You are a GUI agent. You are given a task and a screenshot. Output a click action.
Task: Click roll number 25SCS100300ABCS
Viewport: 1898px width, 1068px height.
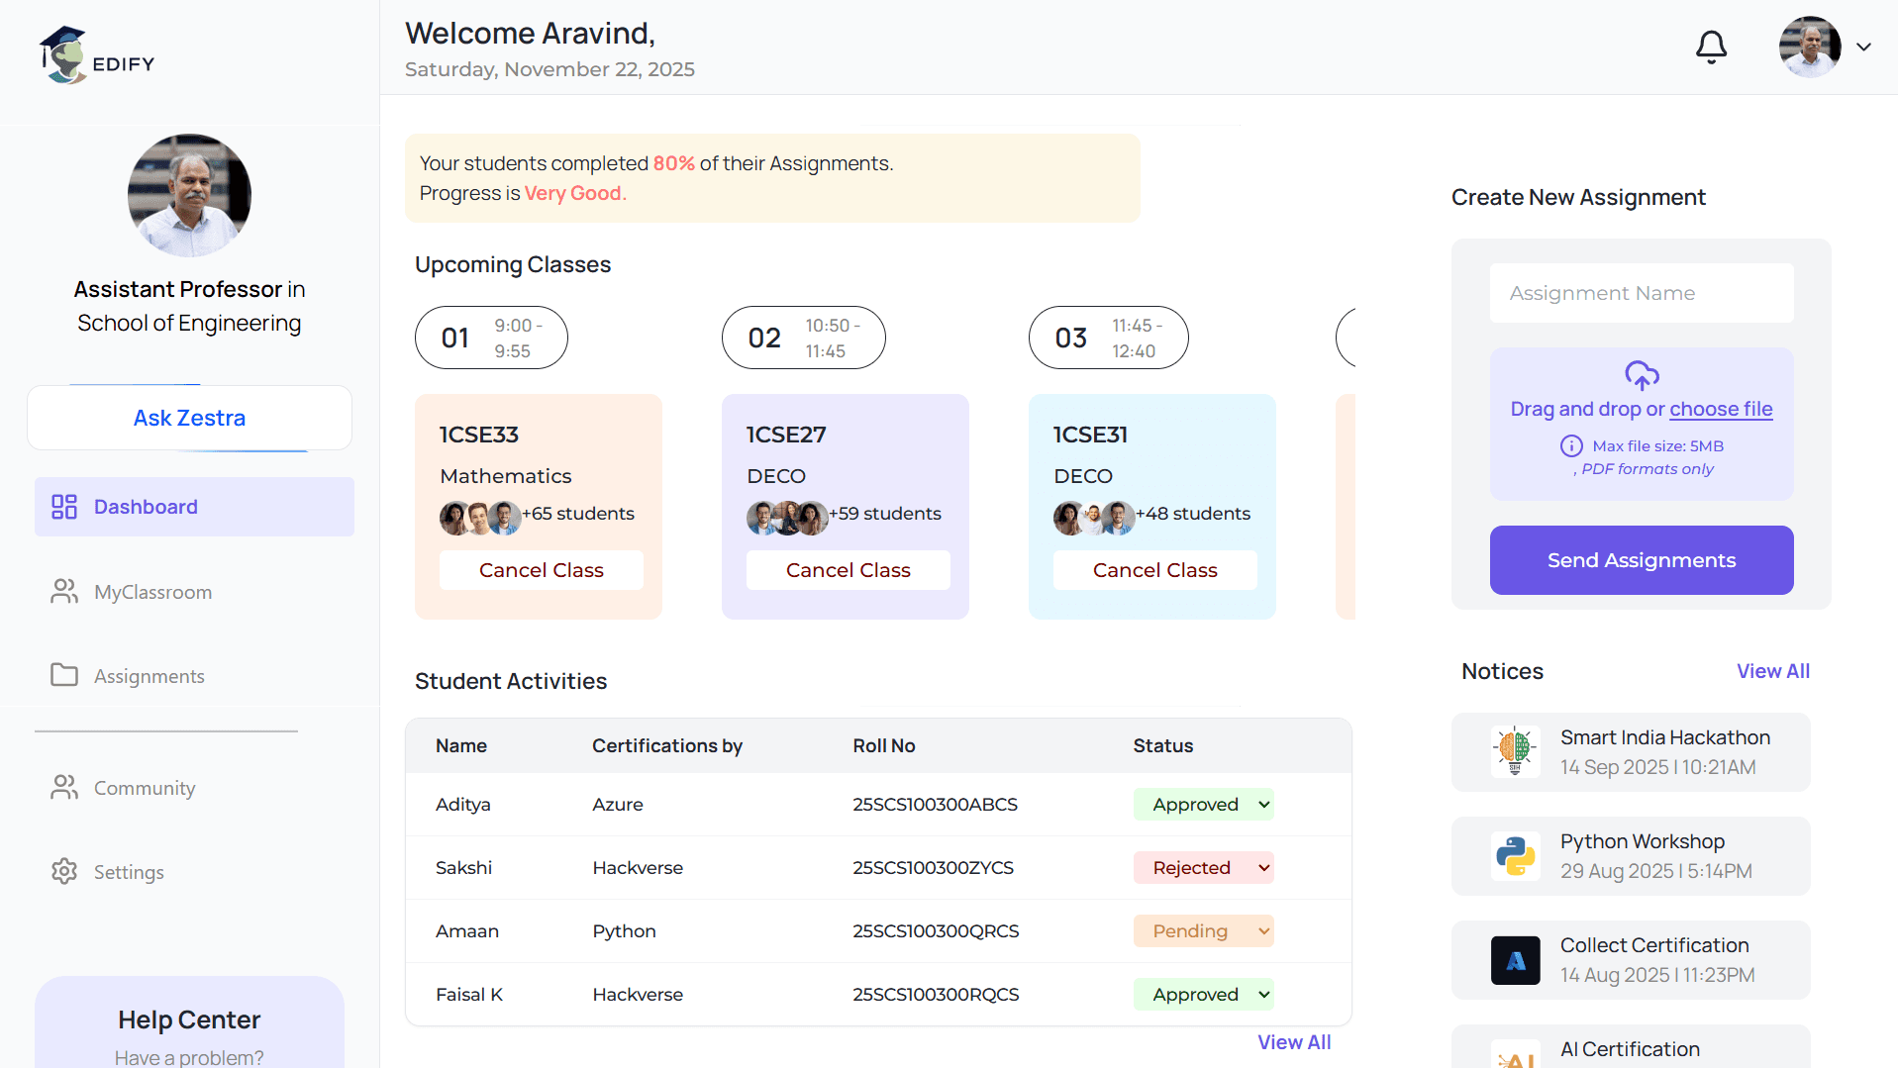[x=936, y=805]
